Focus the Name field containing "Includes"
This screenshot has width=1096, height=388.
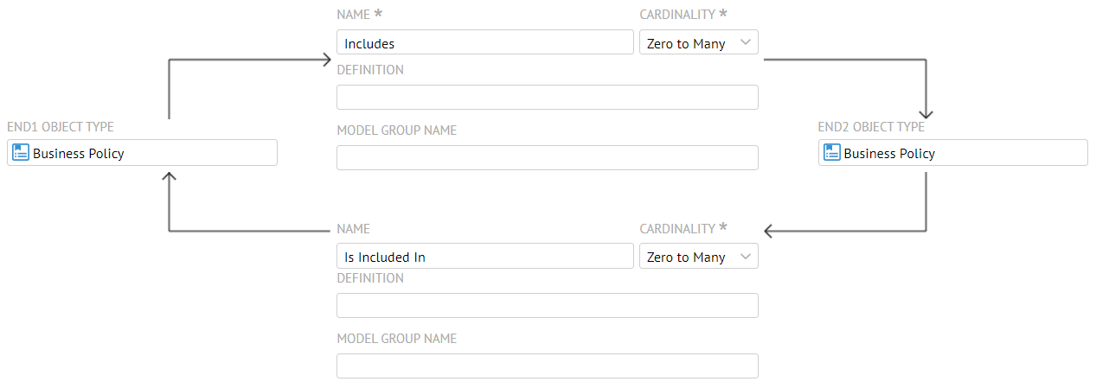484,43
